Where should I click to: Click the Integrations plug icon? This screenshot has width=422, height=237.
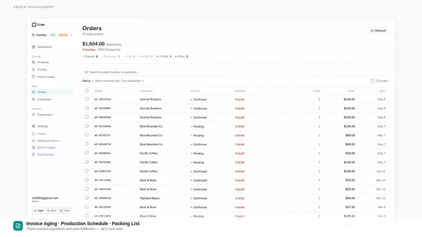(x=33, y=115)
